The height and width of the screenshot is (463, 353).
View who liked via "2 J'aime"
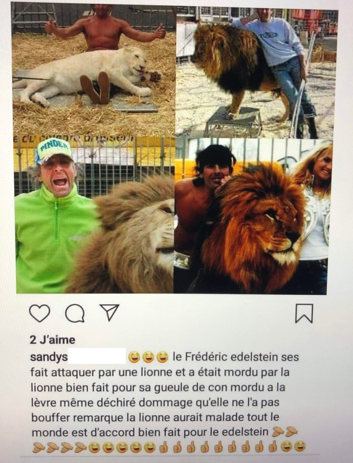click(x=52, y=340)
